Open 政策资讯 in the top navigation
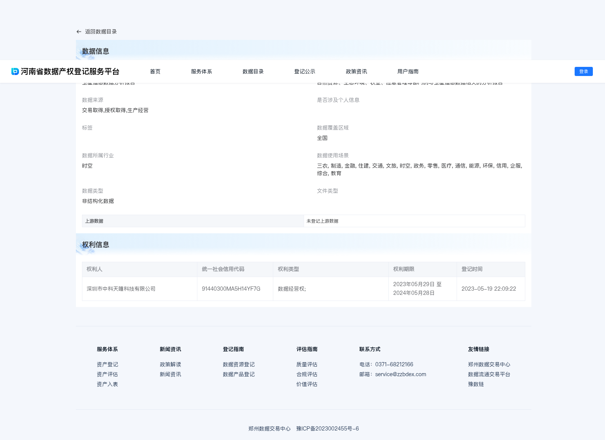The width and height of the screenshot is (605, 440). point(356,71)
